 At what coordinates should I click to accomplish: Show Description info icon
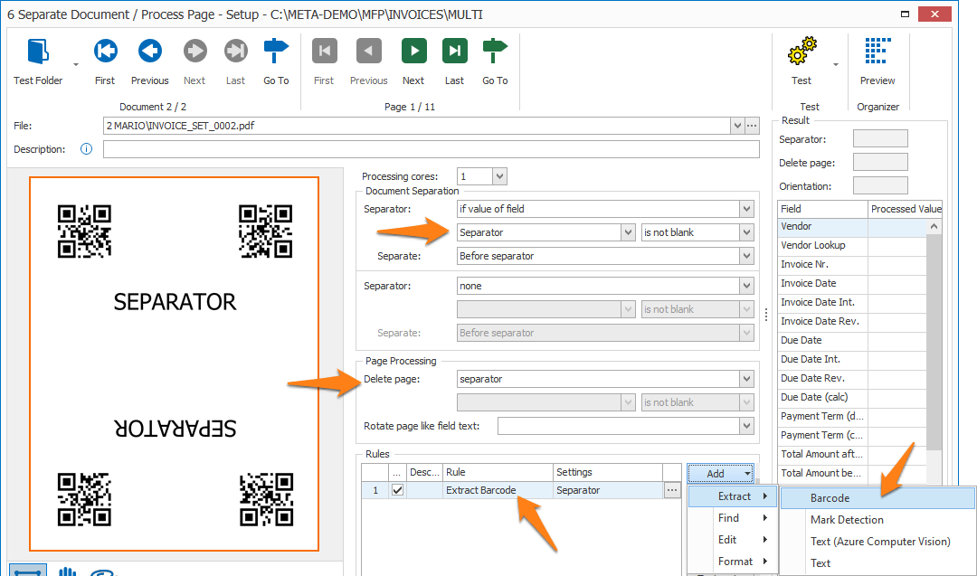[x=87, y=149]
